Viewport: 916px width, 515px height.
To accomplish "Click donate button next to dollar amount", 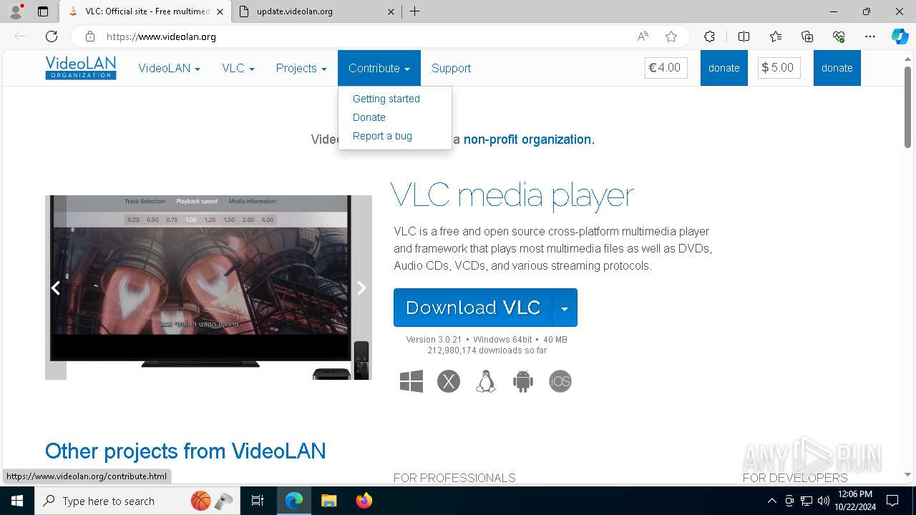I will (837, 68).
